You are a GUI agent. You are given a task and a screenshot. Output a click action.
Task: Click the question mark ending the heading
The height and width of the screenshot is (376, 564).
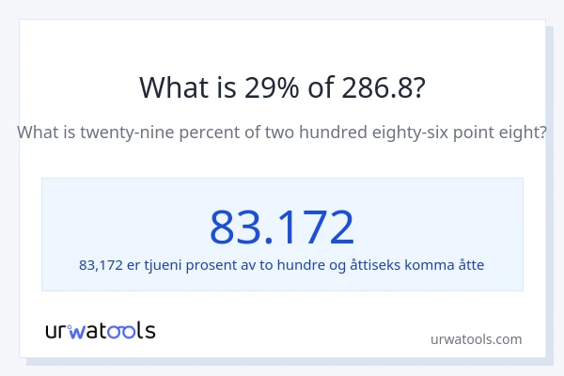[417, 87]
